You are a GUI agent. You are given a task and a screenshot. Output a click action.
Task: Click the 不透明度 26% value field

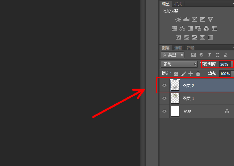tap(225, 64)
